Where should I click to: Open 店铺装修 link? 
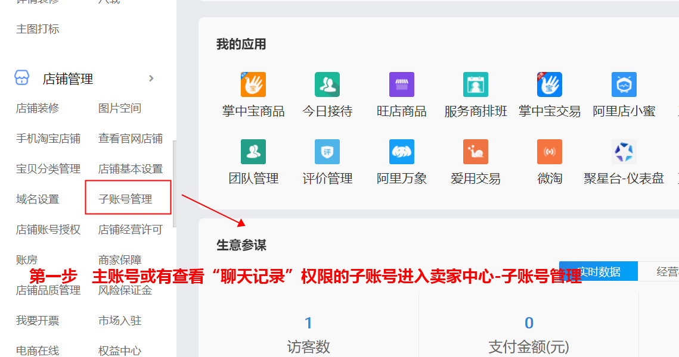pyautogui.click(x=38, y=108)
